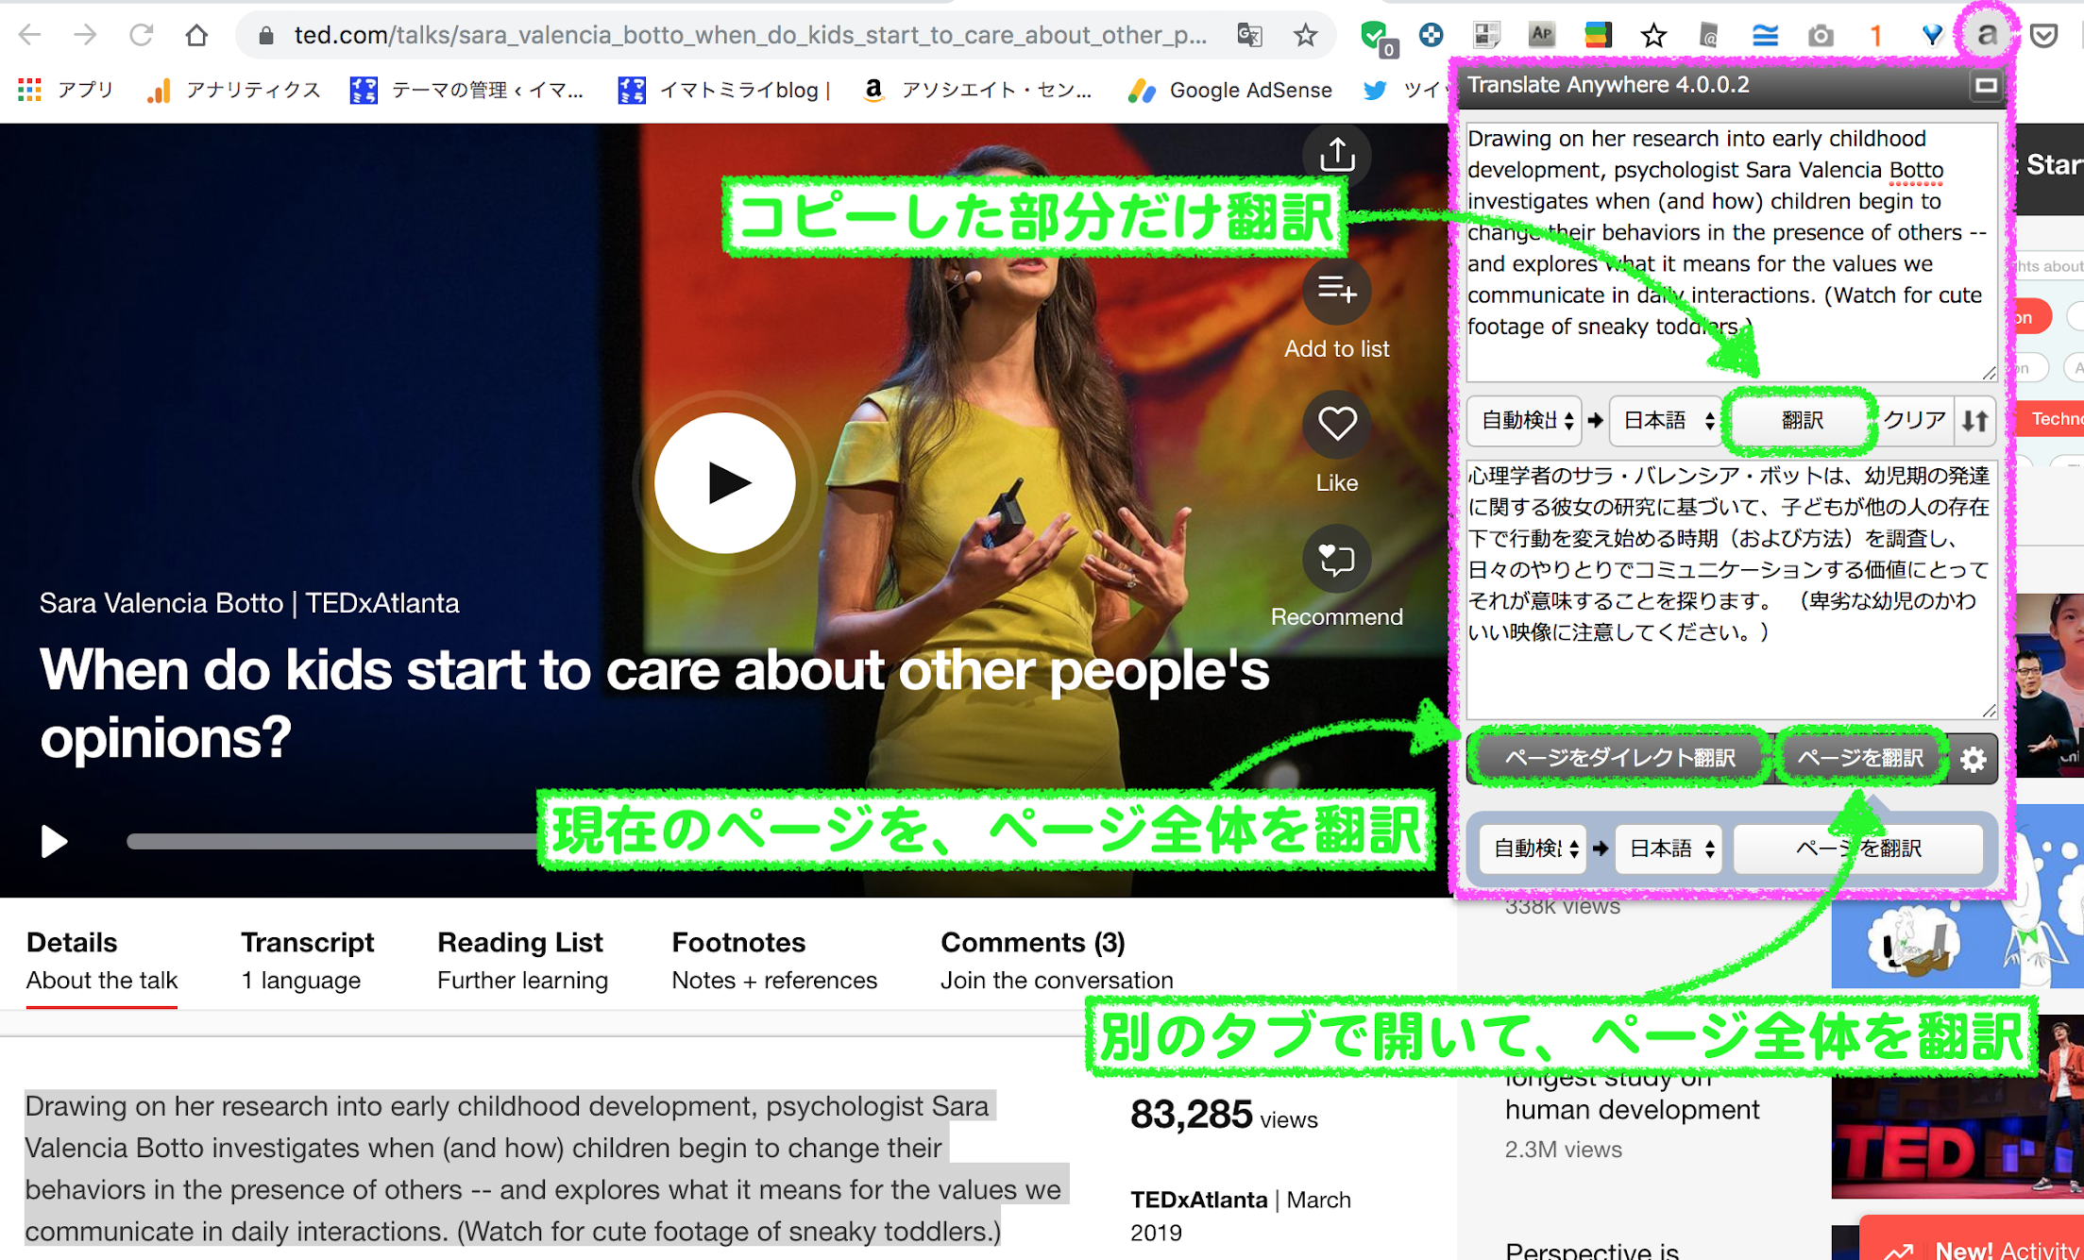The height and width of the screenshot is (1260, 2084).
Task: Open the テーマの管理 bookmark
Action: (468, 90)
